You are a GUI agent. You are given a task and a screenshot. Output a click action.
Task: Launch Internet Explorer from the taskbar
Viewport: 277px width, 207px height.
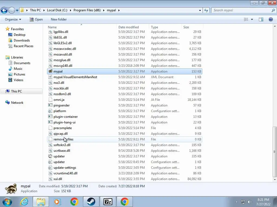[24, 202]
